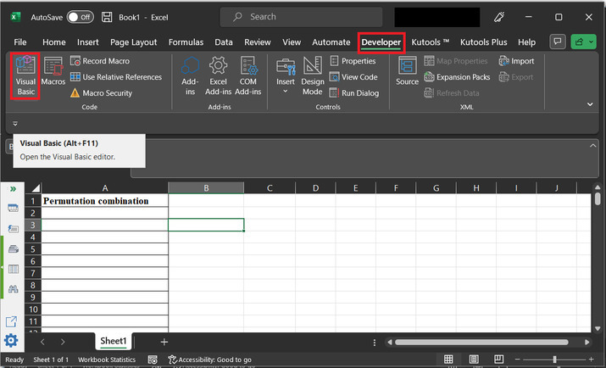Screen dimensions: 606x368
Task: Click the Find binoculars icon in sidebar
Action: click(14, 289)
